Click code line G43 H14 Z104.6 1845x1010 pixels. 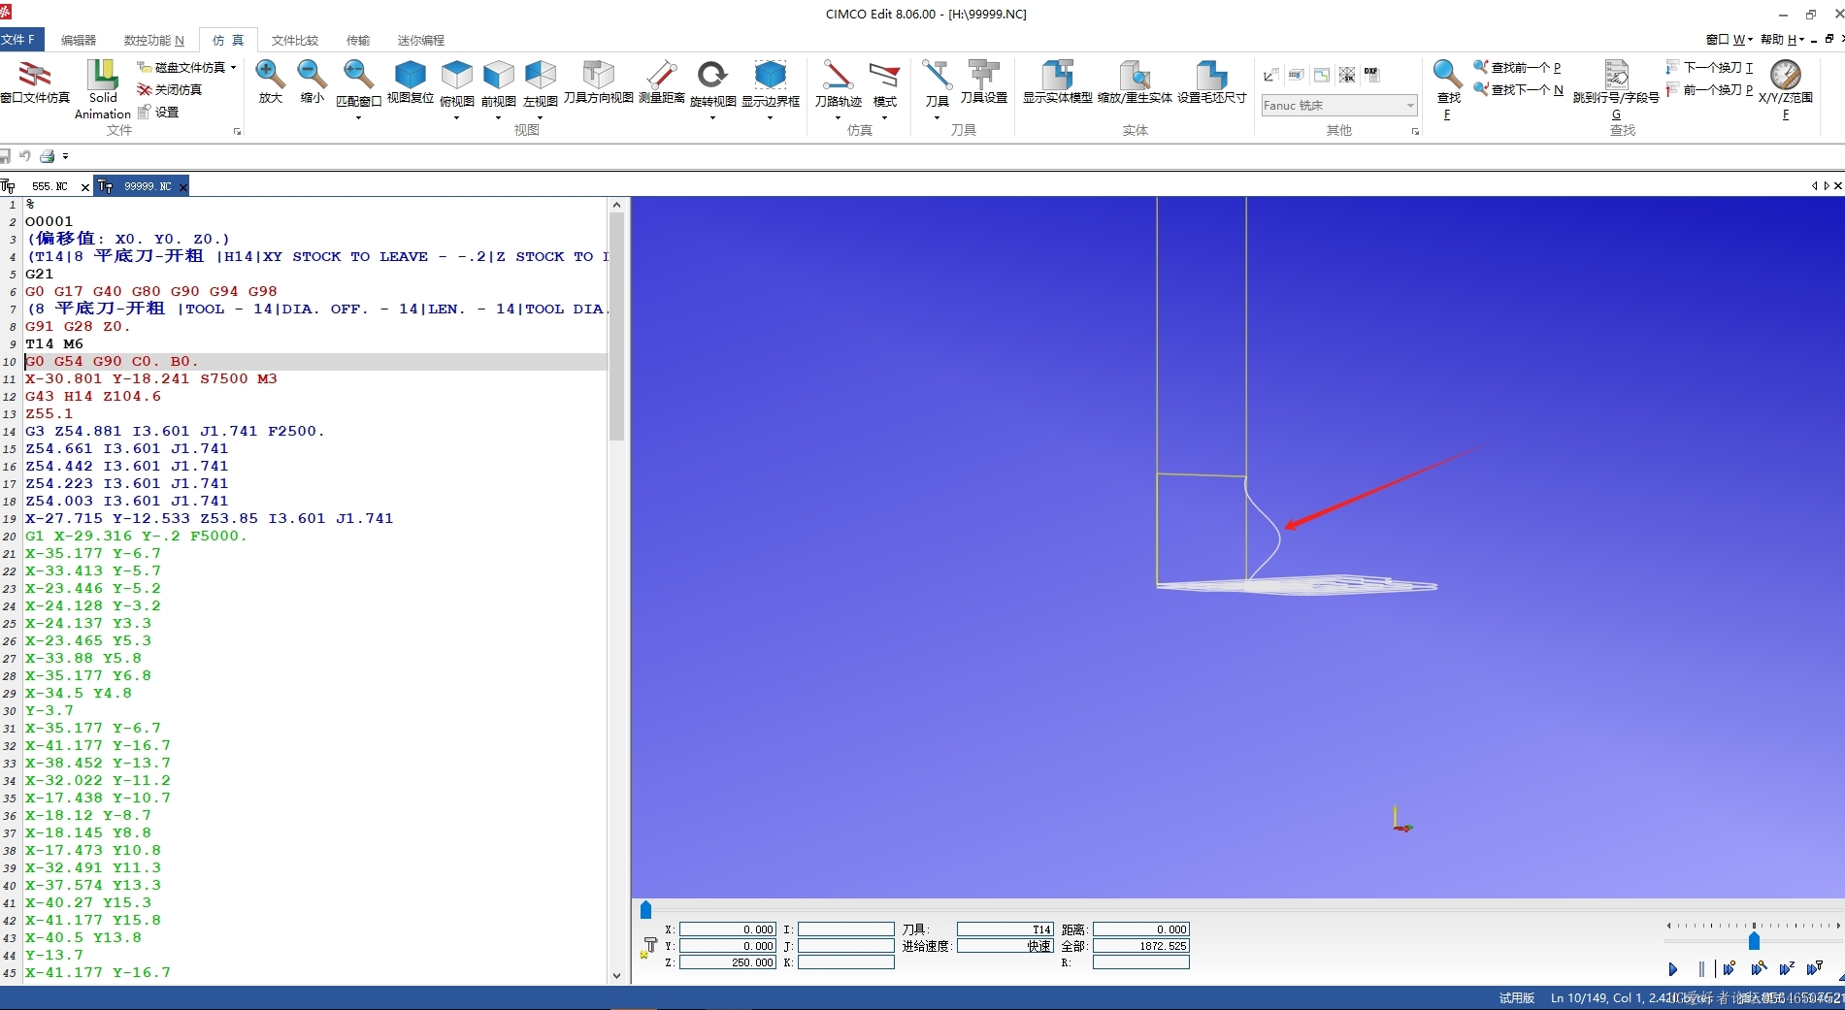[x=93, y=396]
